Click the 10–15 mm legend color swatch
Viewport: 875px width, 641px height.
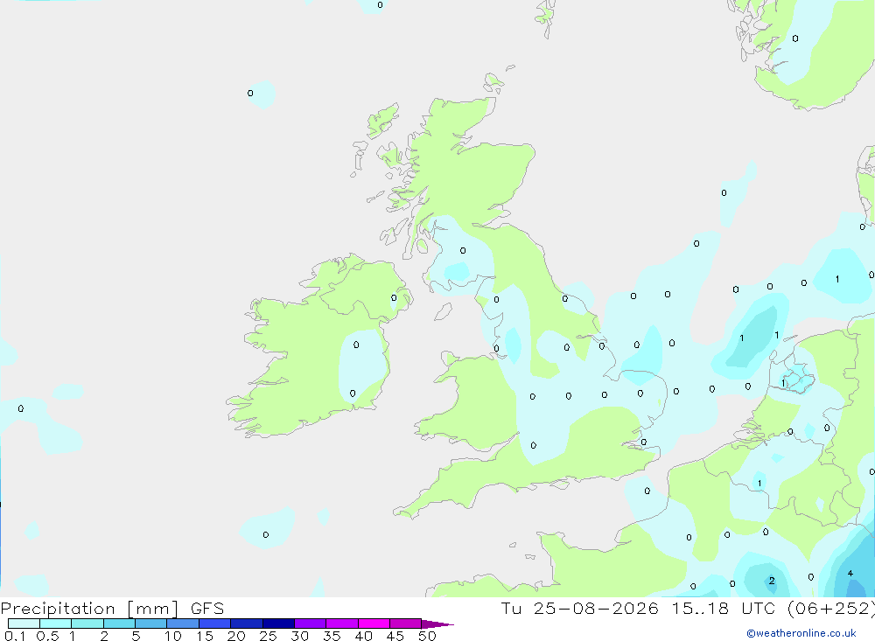(x=183, y=624)
